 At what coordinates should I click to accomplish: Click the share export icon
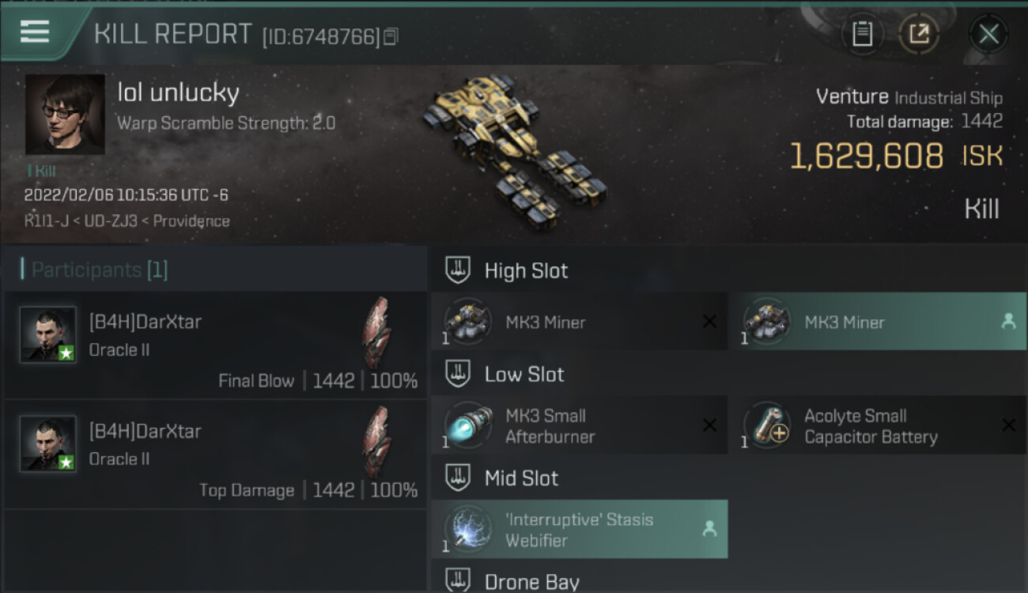918,33
